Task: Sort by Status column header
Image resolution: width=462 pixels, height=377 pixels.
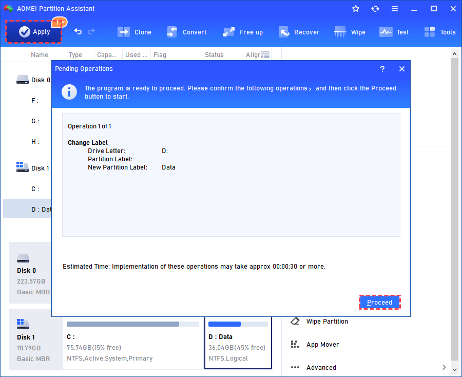Action: click(214, 55)
